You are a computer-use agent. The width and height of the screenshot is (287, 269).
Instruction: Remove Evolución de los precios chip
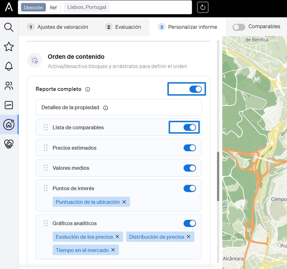pyautogui.click(x=117, y=237)
